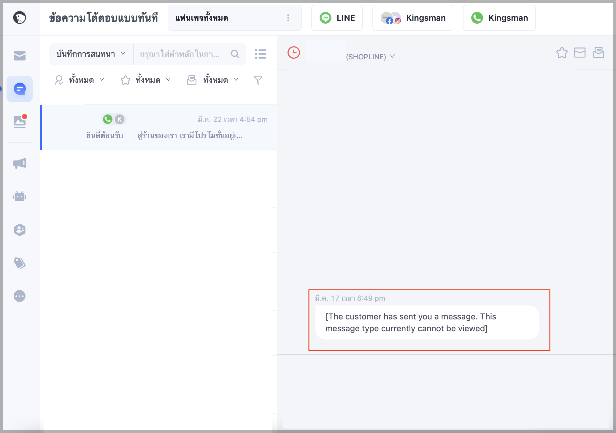Switch to Kingsman WhatsApp tab
The height and width of the screenshot is (433, 616).
(x=499, y=18)
